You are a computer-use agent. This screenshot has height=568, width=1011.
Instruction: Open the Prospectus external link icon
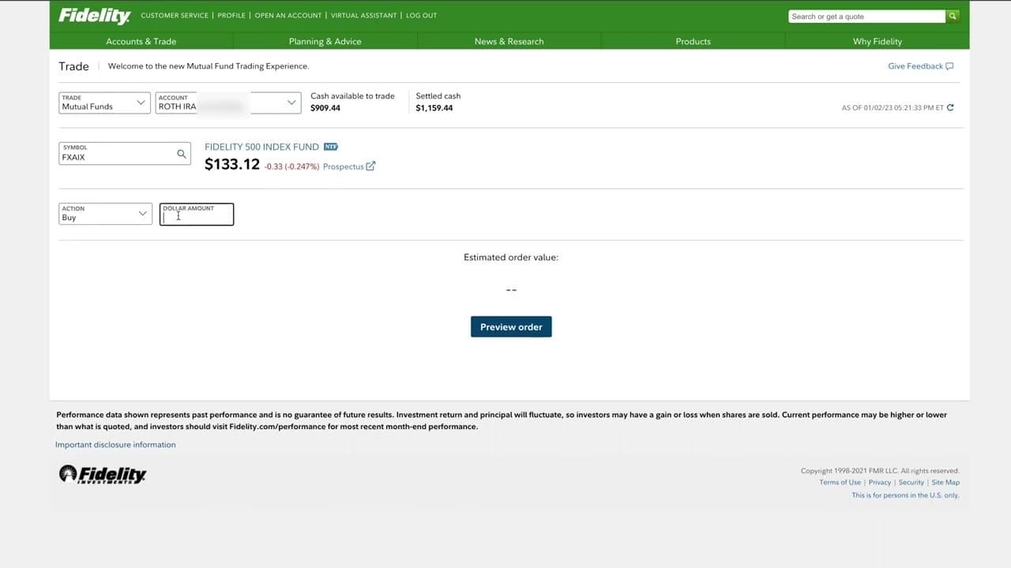(371, 166)
